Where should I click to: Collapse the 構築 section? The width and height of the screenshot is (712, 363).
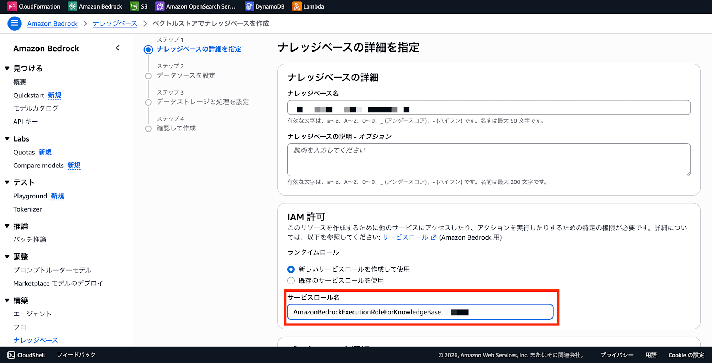click(7, 300)
